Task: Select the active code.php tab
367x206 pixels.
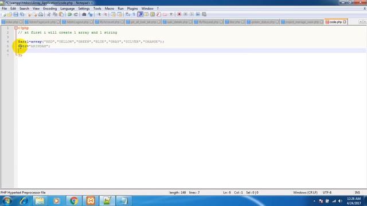Action: 335,22
